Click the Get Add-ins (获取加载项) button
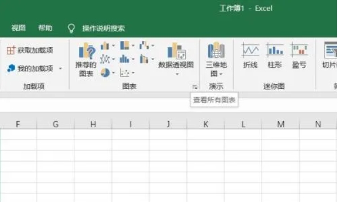Screen dimensions: 340x202 (x=30, y=50)
